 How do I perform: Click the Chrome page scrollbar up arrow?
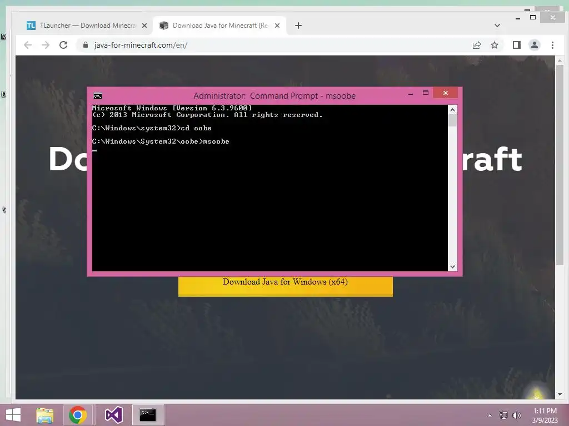tap(560, 60)
